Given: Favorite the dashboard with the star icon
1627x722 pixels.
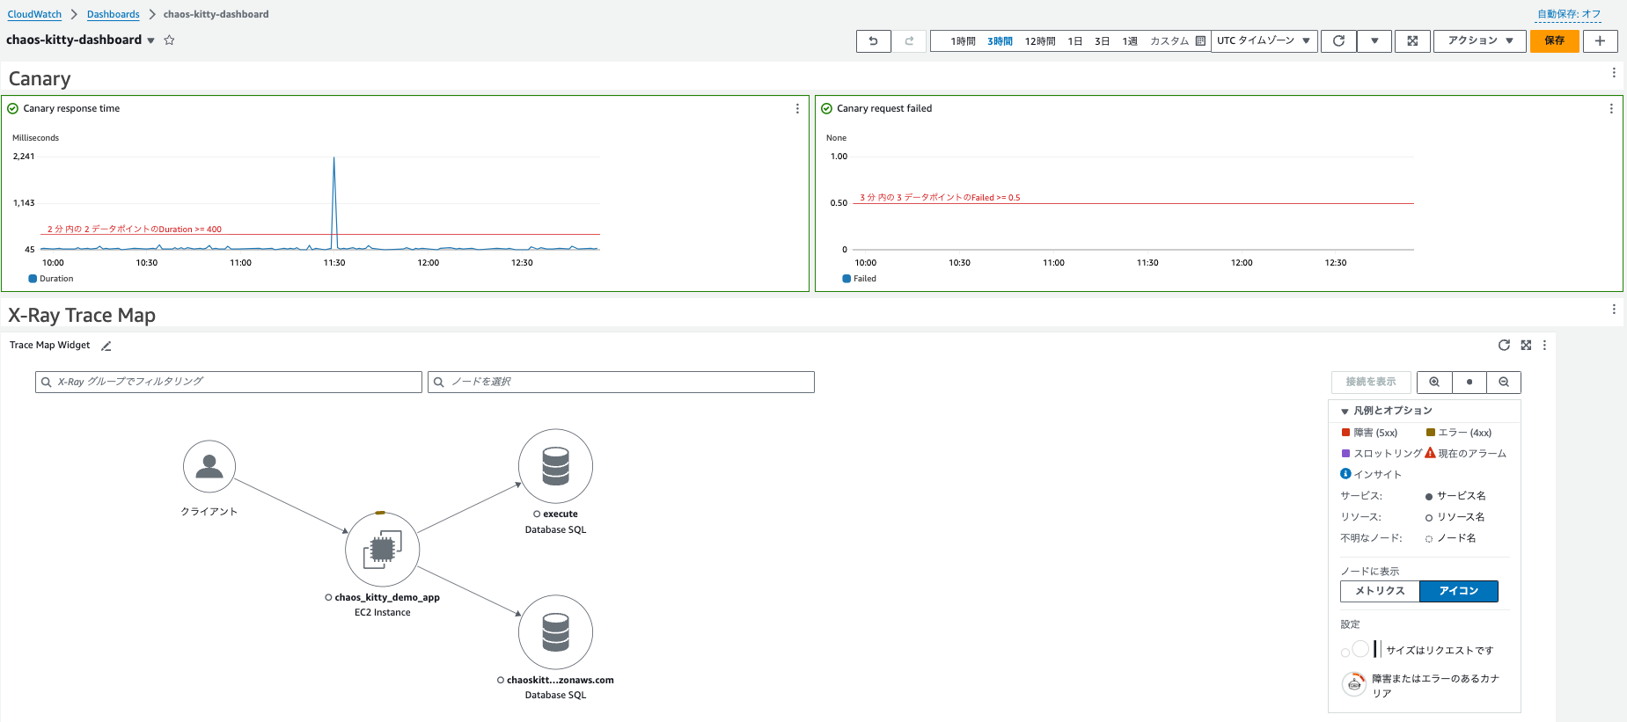Looking at the screenshot, I should [169, 40].
